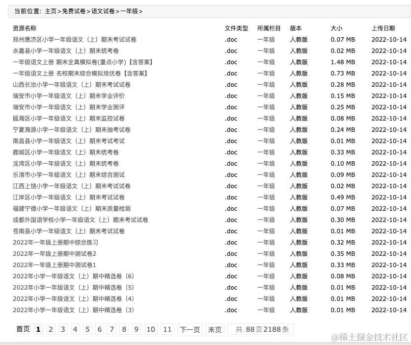411x345 pixels.
Task: Open 2022年小学一年级语文（上）期中精选卷（3）
Action: point(74,310)
